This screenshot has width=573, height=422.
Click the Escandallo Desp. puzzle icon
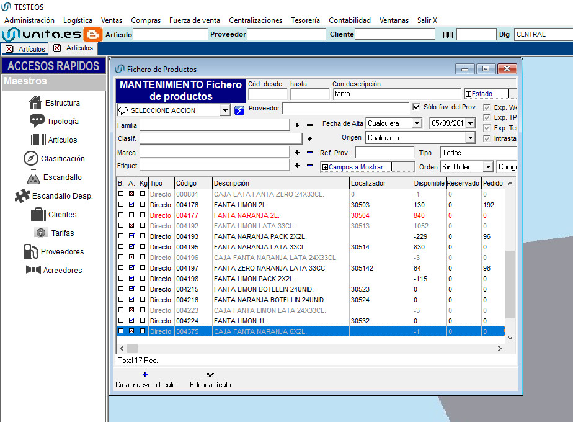(x=22, y=195)
